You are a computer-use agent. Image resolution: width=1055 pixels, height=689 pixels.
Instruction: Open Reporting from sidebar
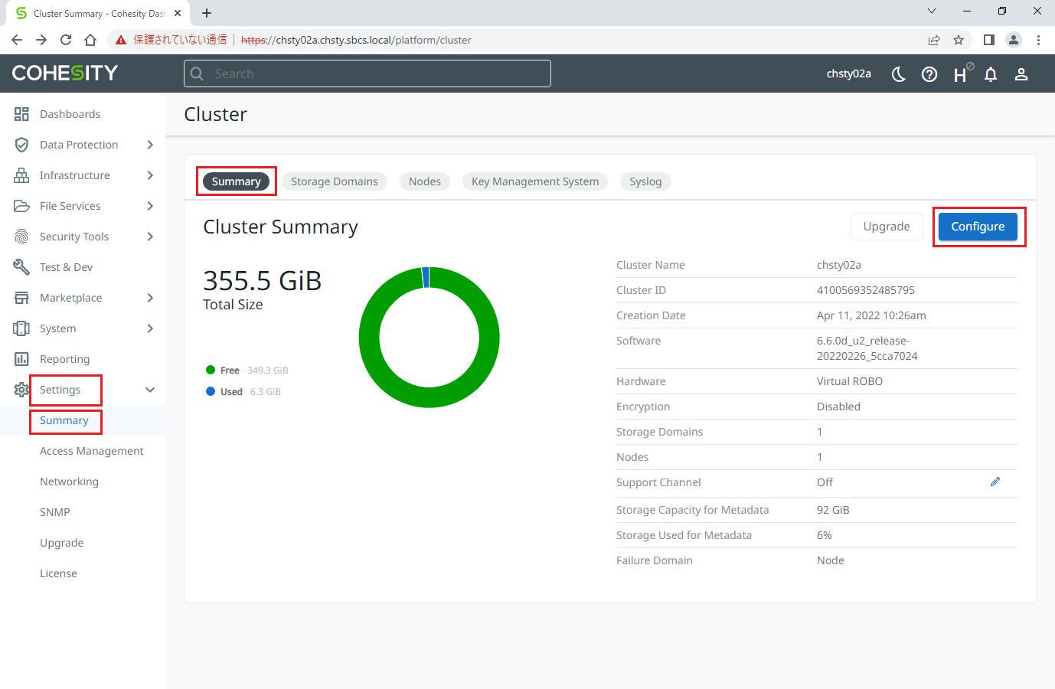pos(64,359)
